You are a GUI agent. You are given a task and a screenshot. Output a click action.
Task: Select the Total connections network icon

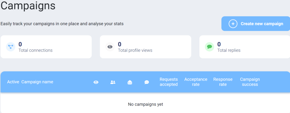(x=10, y=47)
